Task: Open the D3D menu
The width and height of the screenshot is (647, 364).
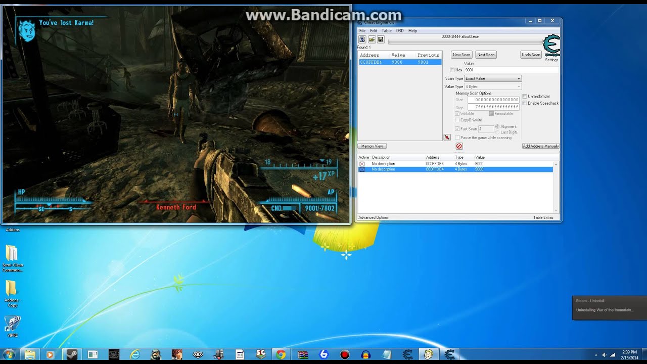Action: [400, 31]
